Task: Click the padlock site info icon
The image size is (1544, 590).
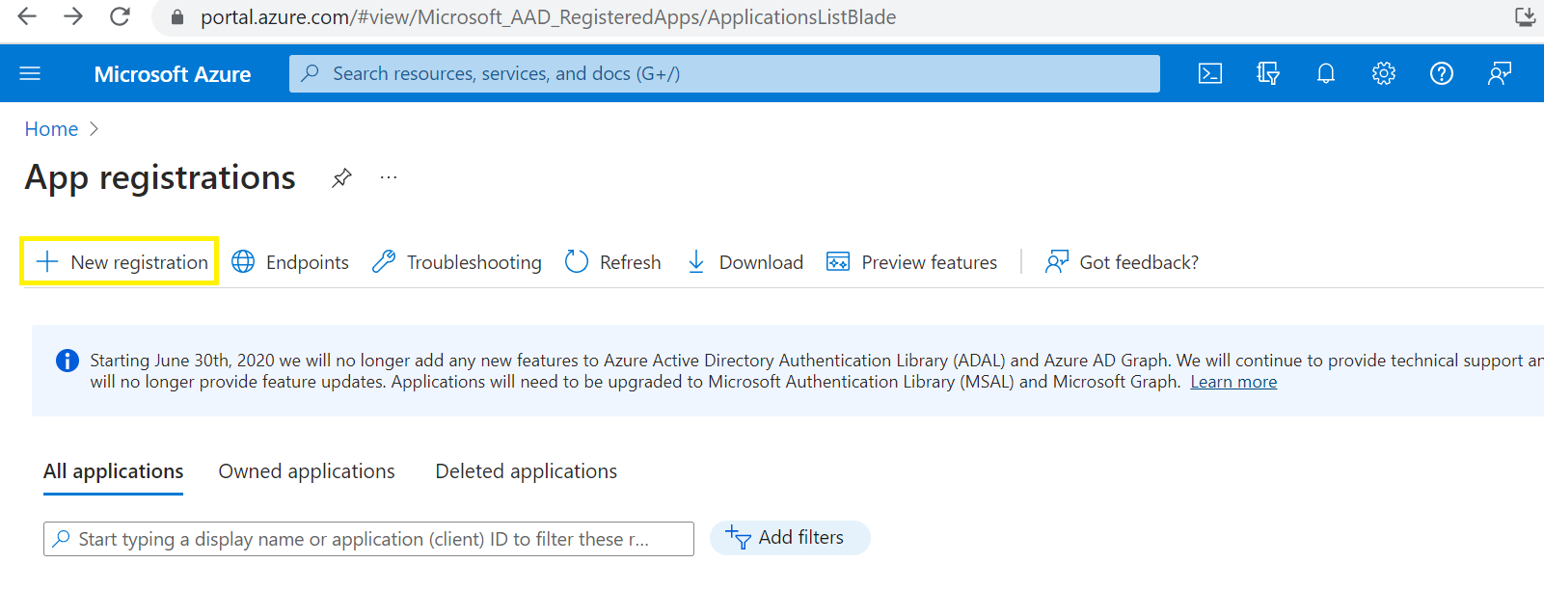Action: pyautogui.click(x=176, y=17)
